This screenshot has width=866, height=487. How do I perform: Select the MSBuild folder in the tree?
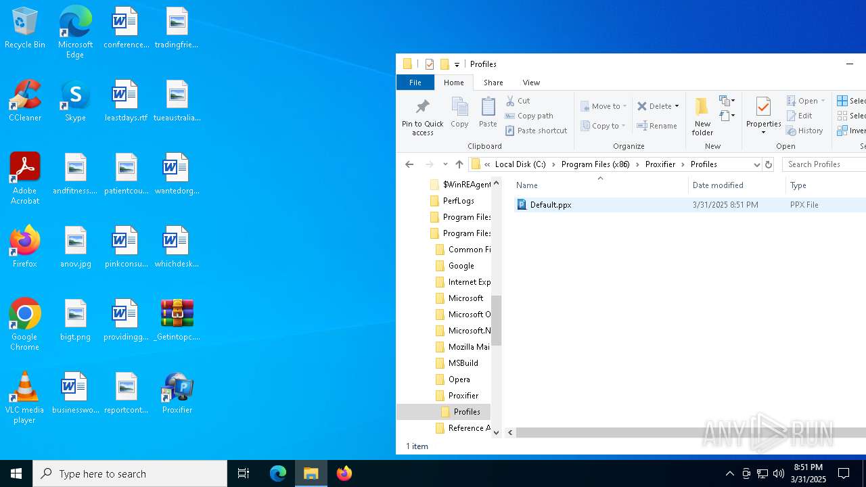point(463,363)
